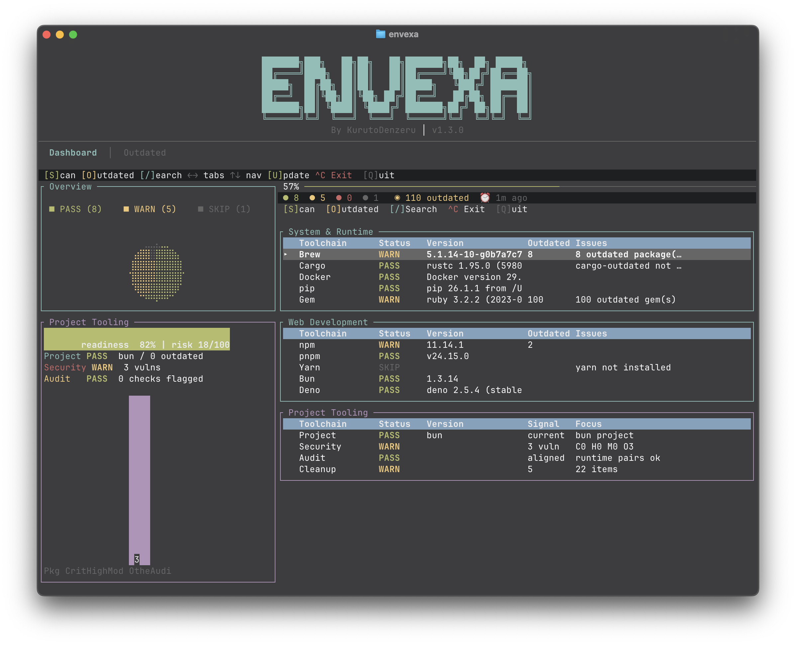796x645 pixels.
Task: Select the pip toolchain row
Action: point(517,288)
